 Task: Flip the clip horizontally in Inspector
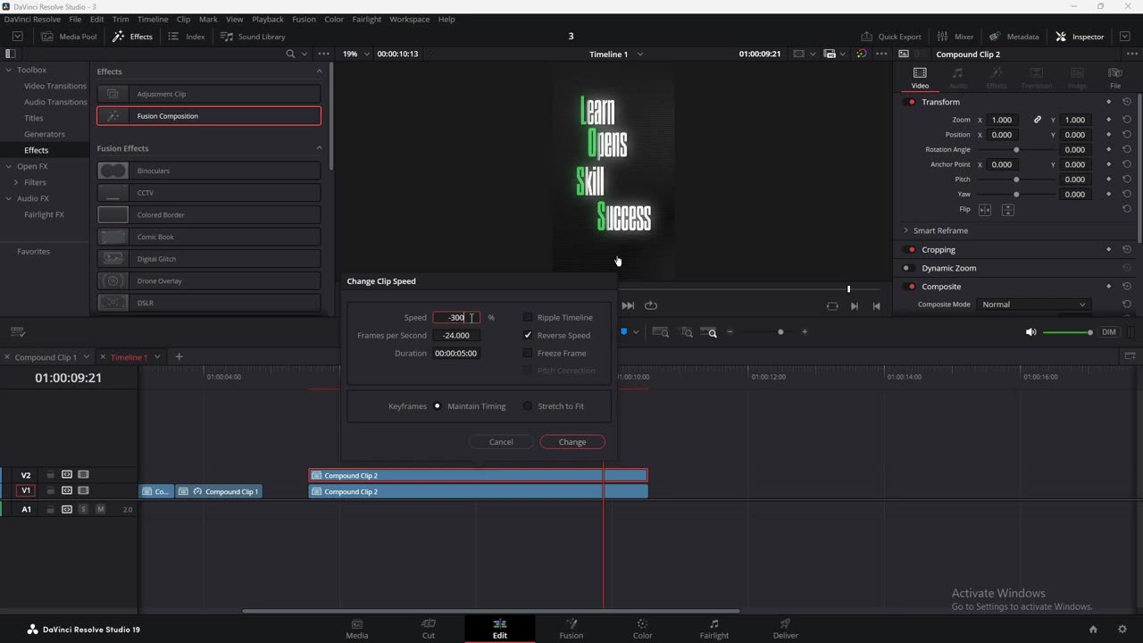[985, 210]
